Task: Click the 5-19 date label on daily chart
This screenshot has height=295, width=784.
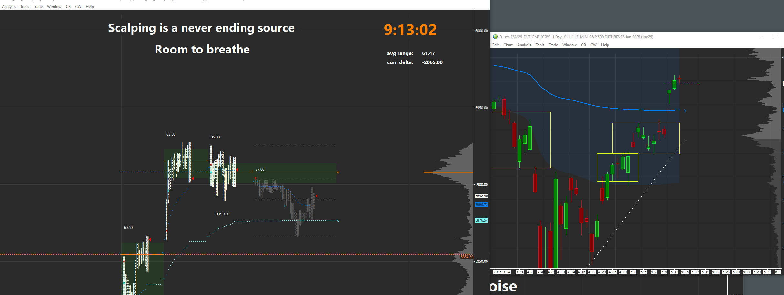Action: pos(705,272)
